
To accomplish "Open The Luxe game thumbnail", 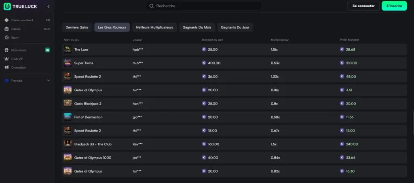I will pyautogui.click(x=68, y=49).
